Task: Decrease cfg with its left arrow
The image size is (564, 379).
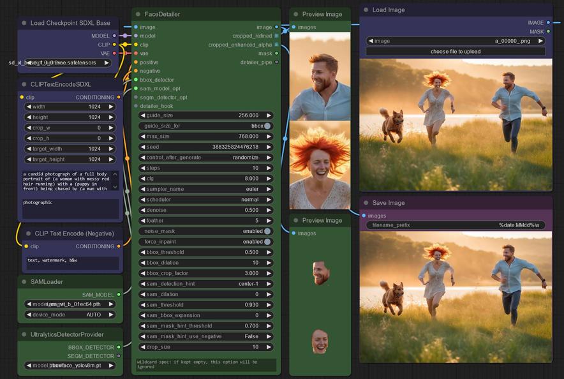Action: pos(143,179)
